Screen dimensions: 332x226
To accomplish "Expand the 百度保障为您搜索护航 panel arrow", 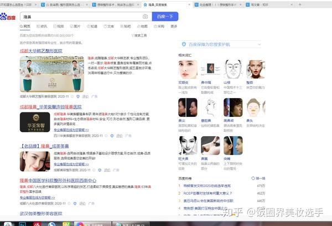I will pyautogui.click(x=259, y=45).
